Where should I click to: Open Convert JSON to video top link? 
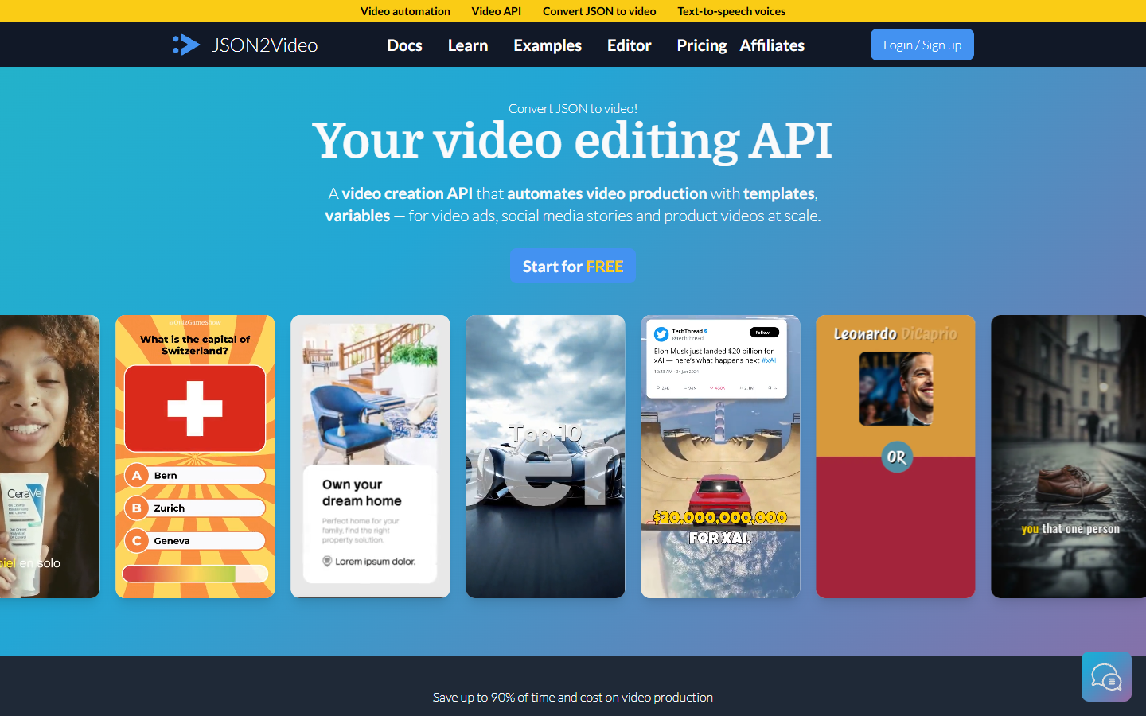pos(599,11)
